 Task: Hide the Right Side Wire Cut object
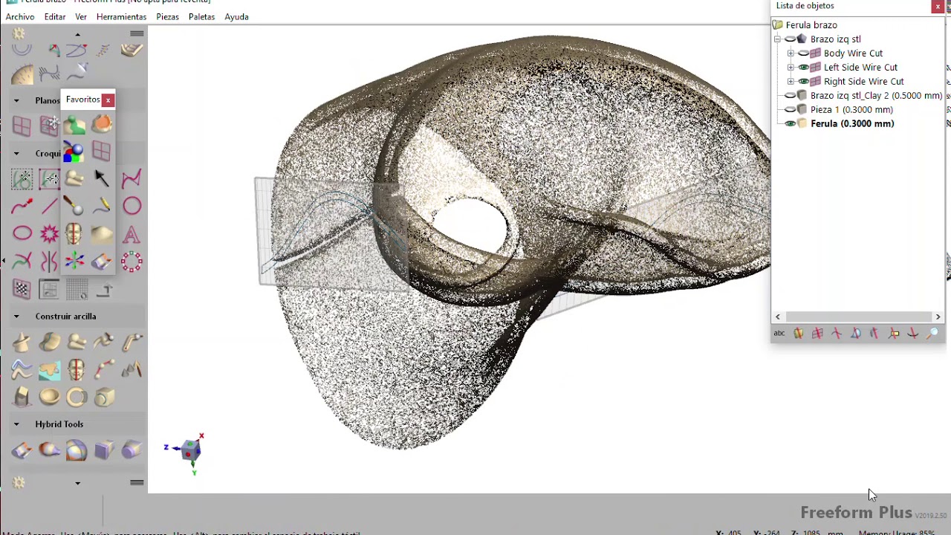coord(803,82)
